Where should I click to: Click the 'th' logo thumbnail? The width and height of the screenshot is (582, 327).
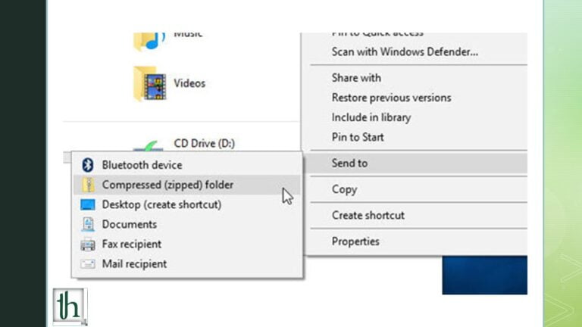70,306
